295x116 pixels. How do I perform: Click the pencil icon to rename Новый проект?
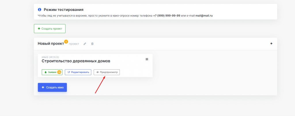[85, 44]
